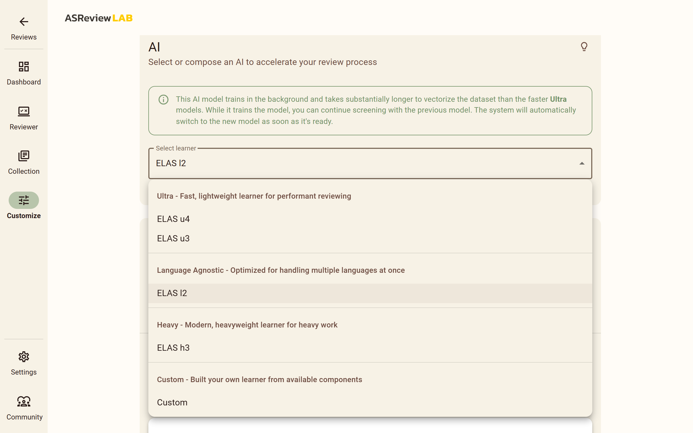Open the Collection library icon

click(x=24, y=156)
